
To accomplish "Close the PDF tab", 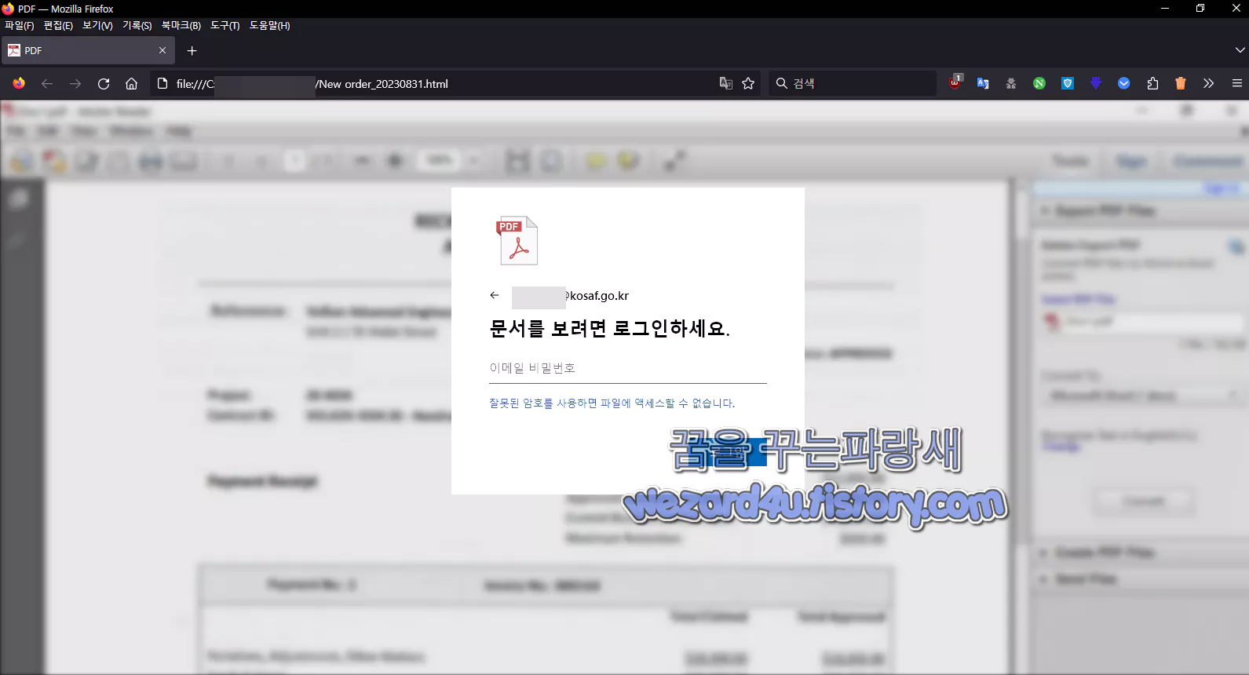I will tap(163, 50).
